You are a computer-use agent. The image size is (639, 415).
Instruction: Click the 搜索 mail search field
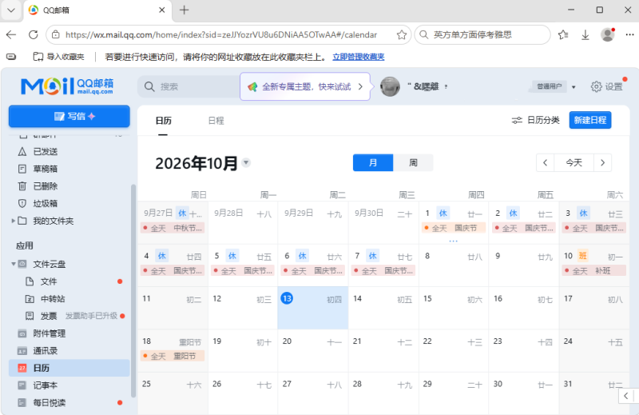(189, 86)
